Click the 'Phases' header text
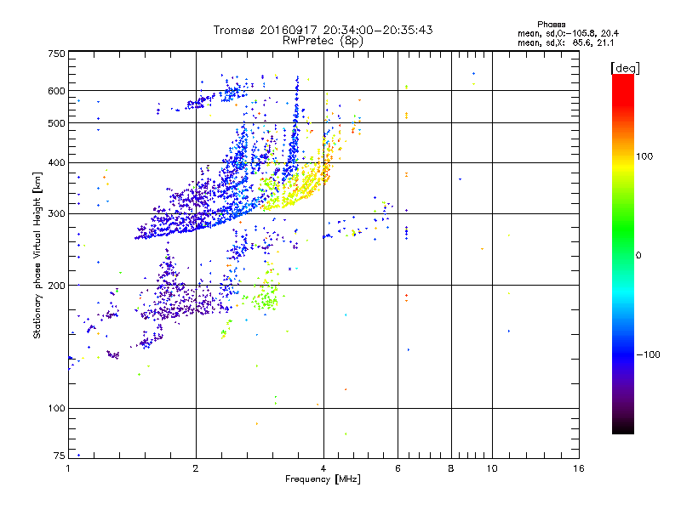This screenshot has height=510, width=681. 551,25
